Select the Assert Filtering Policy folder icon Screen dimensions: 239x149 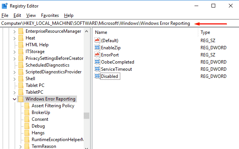[x=27, y=106]
